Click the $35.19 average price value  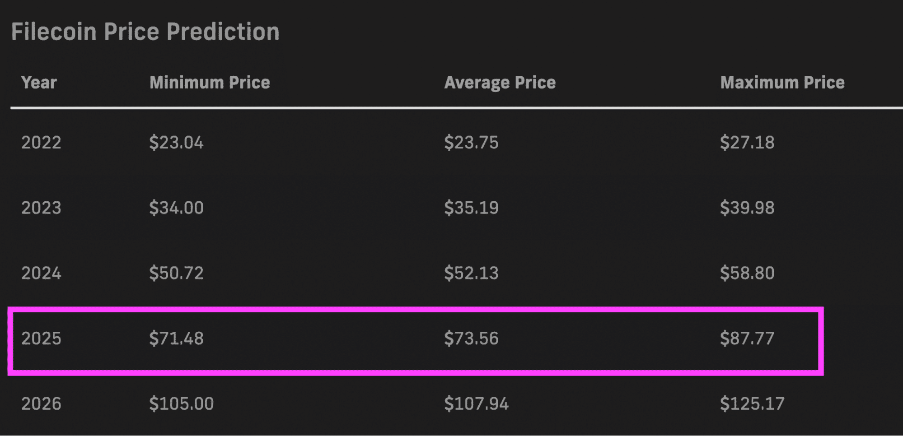[x=471, y=208]
